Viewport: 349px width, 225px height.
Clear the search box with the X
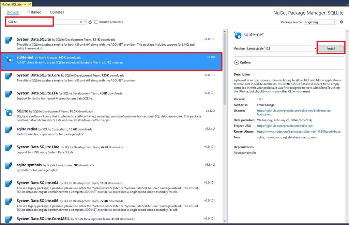pyautogui.click(x=81, y=22)
